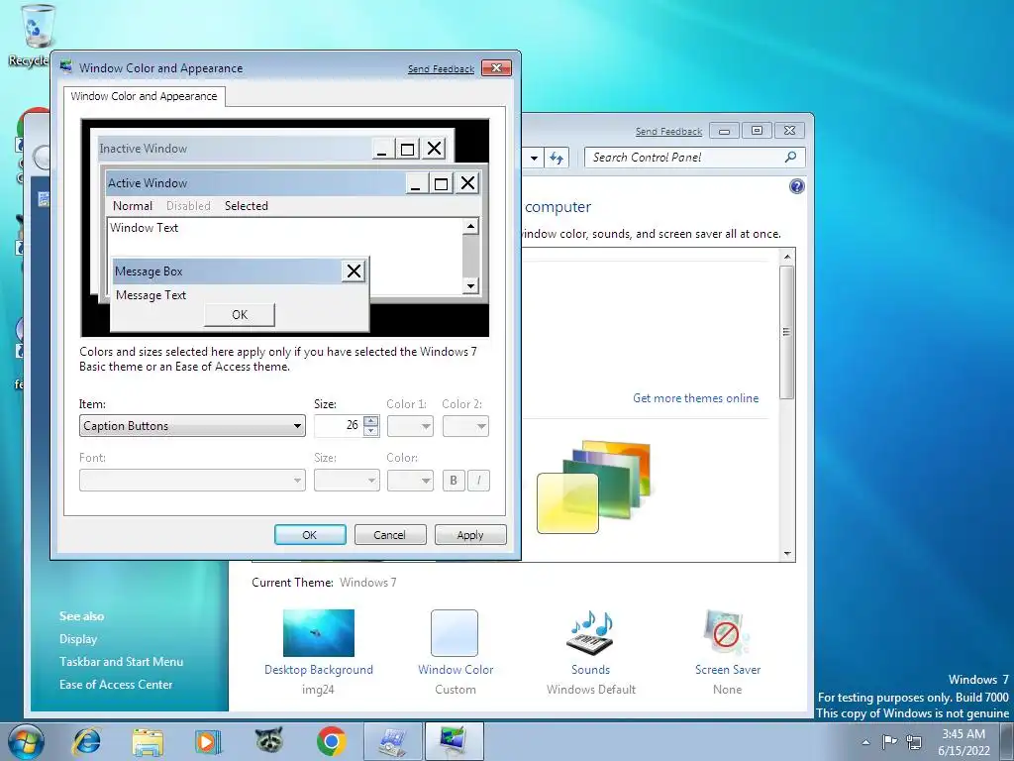Select the stacked colorful theme thumbnail
The height and width of the screenshot is (761, 1014).
tap(594, 487)
